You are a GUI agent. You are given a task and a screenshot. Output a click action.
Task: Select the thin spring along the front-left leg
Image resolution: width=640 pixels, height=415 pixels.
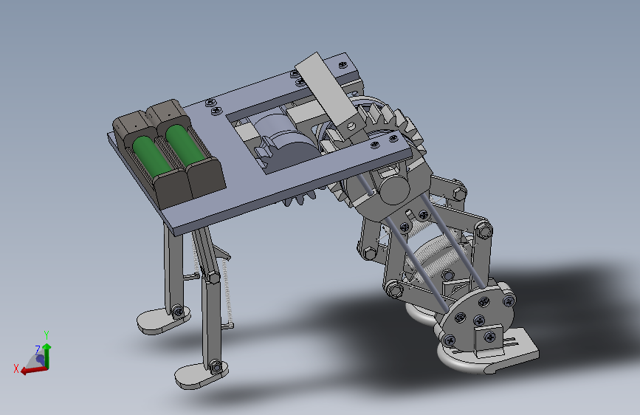pos(227,292)
